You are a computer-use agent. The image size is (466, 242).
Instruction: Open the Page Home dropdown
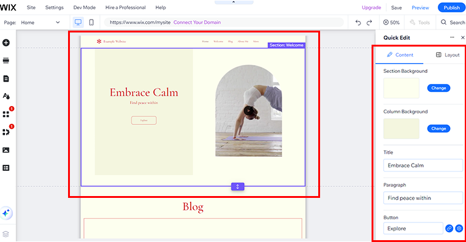click(x=40, y=23)
